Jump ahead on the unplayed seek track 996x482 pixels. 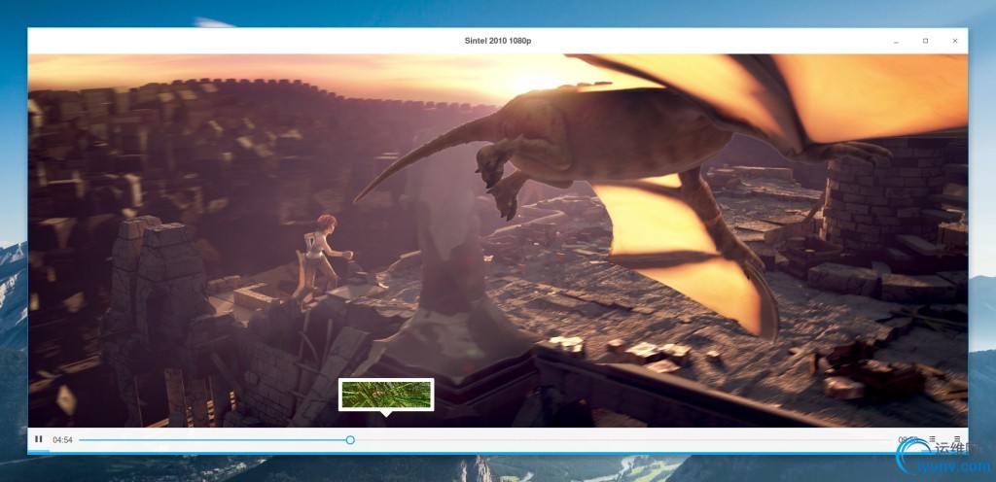(622, 439)
